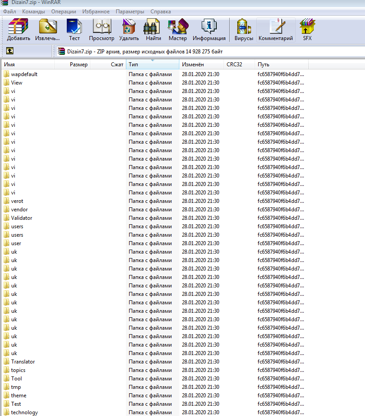Image resolution: width=365 pixels, height=416 pixels.
Task: Show archive Информация (Info) icon
Action: [x=209, y=30]
